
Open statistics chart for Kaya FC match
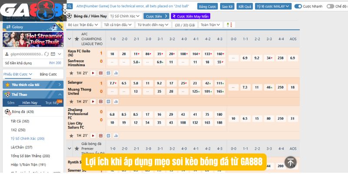[116, 73]
